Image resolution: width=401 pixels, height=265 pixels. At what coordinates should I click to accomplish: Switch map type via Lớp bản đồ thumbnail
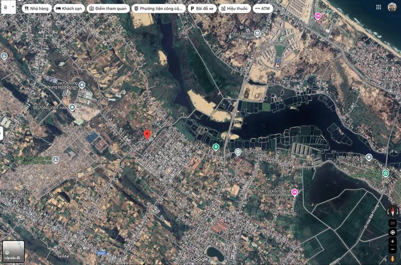pos(13,251)
